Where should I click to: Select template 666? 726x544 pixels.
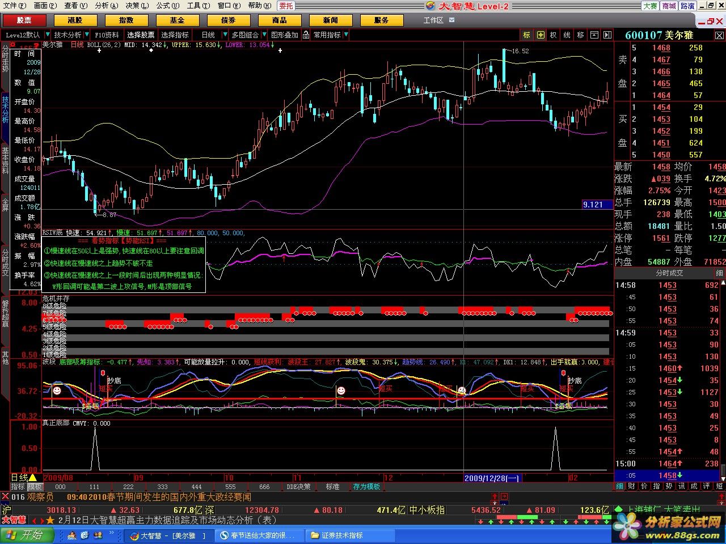(264, 487)
